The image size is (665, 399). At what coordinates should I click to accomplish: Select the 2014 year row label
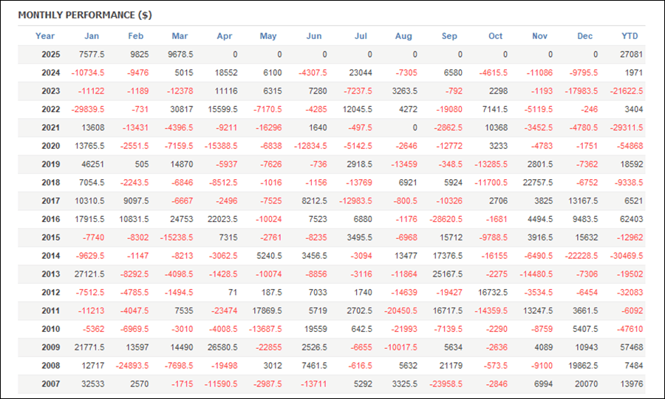coord(51,256)
